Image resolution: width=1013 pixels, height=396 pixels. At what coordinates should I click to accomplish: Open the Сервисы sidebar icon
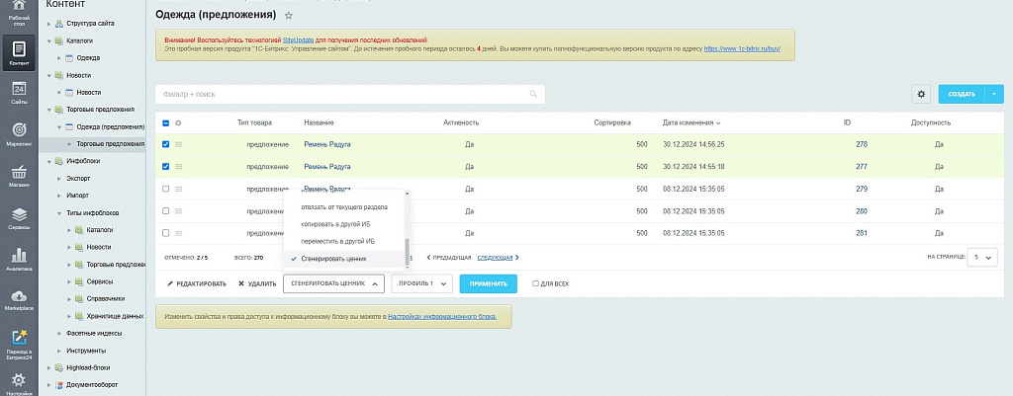[19, 217]
